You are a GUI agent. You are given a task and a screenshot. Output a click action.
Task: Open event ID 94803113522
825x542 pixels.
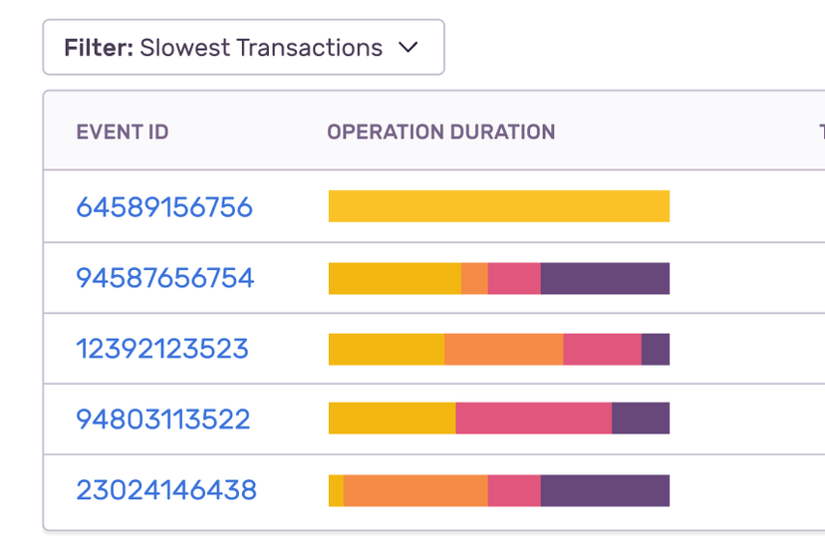point(163,419)
